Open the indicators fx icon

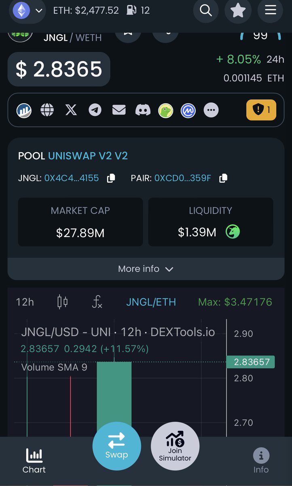[97, 302]
